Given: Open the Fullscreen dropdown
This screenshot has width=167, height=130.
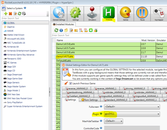Looking at the screenshot, I should tap(132, 107).
